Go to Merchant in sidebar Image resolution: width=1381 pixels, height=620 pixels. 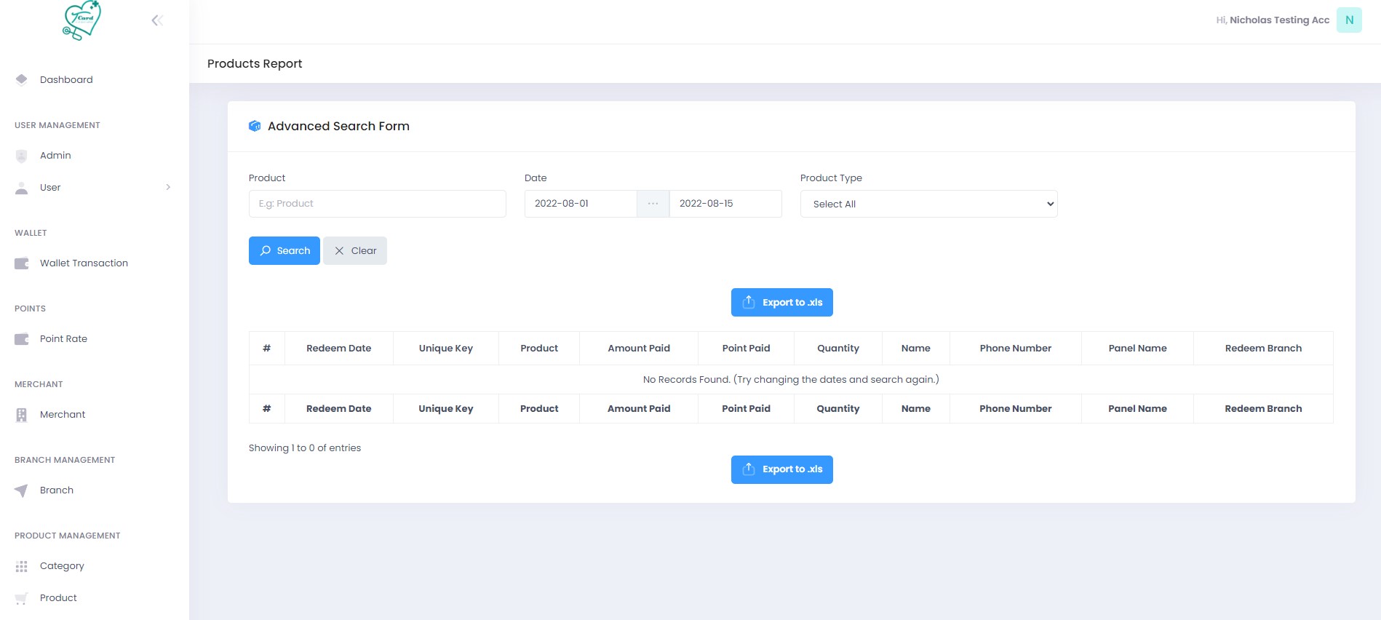pyautogui.click(x=63, y=415)
